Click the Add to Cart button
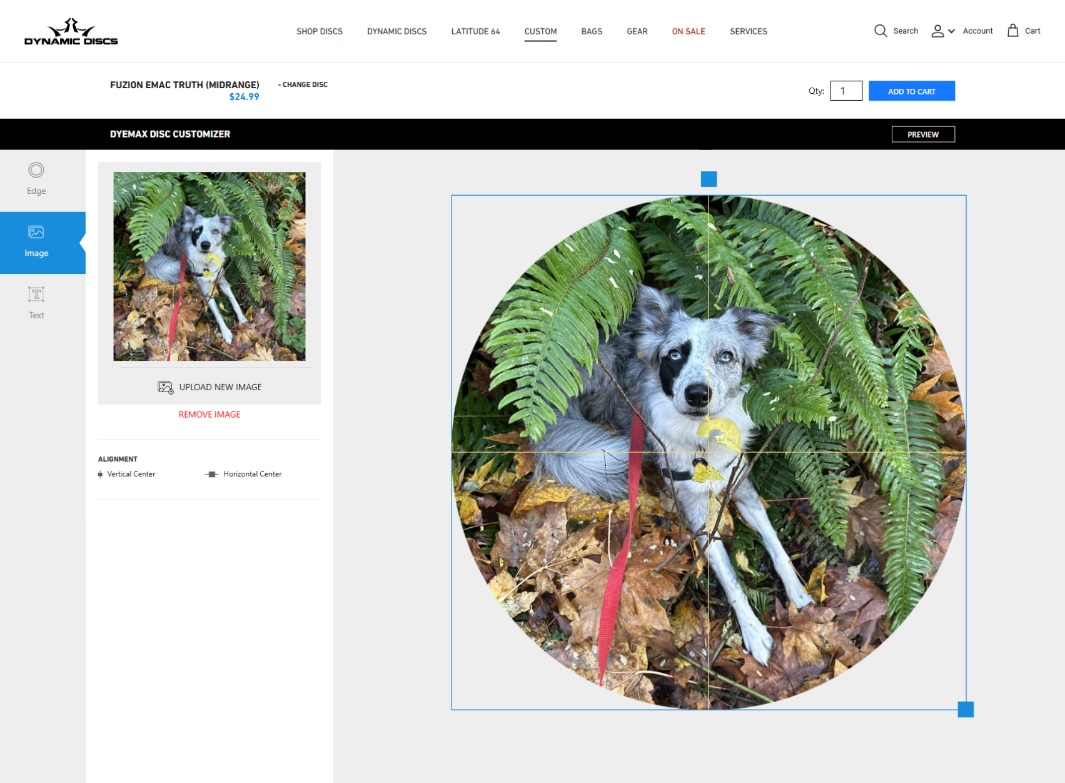Image resolution: width=1065 pixels, height=783 pixels. [912, 91]
